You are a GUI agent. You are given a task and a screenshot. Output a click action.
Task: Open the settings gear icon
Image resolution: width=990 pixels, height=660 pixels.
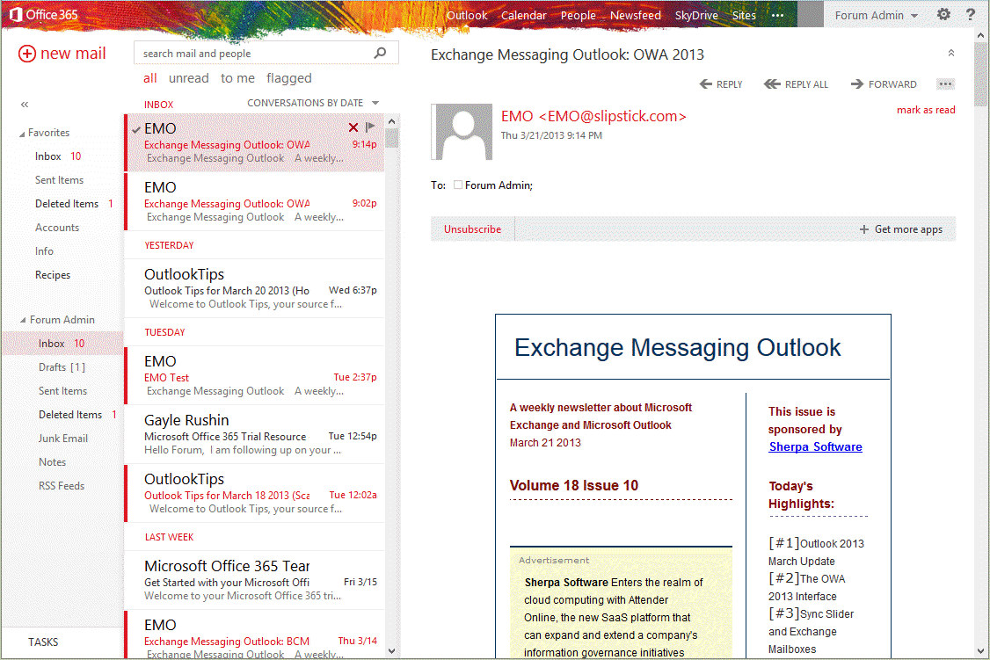[x=943, y=15]
